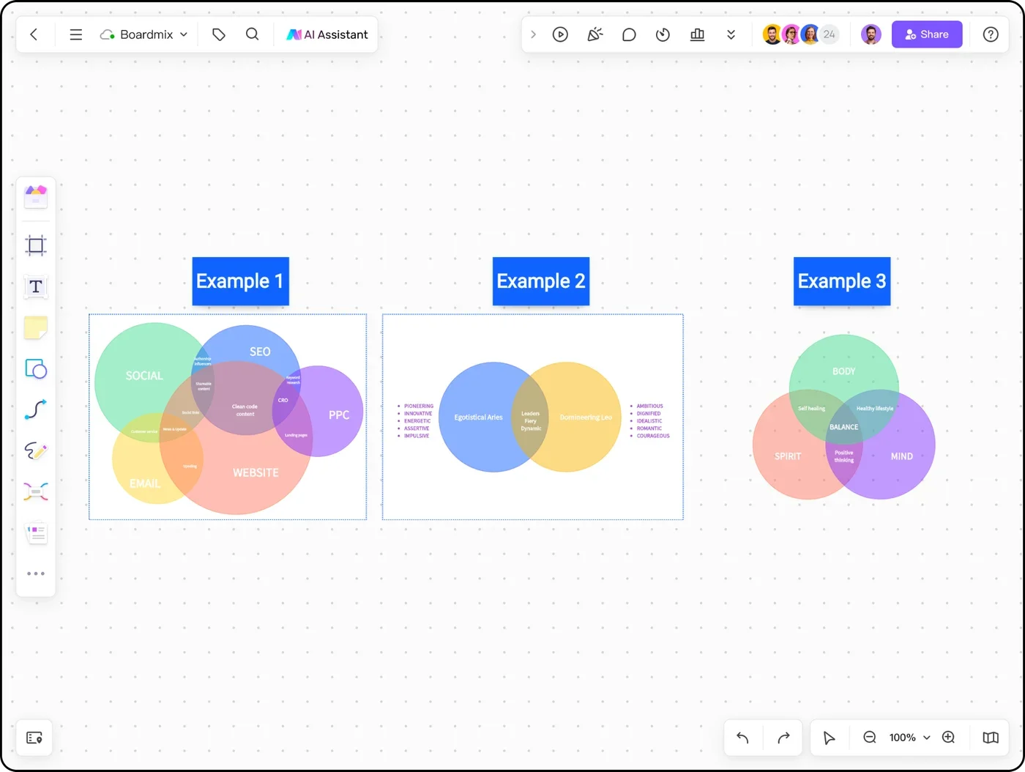
Task: Select the Shapes tool
Action: pos(36,369)
